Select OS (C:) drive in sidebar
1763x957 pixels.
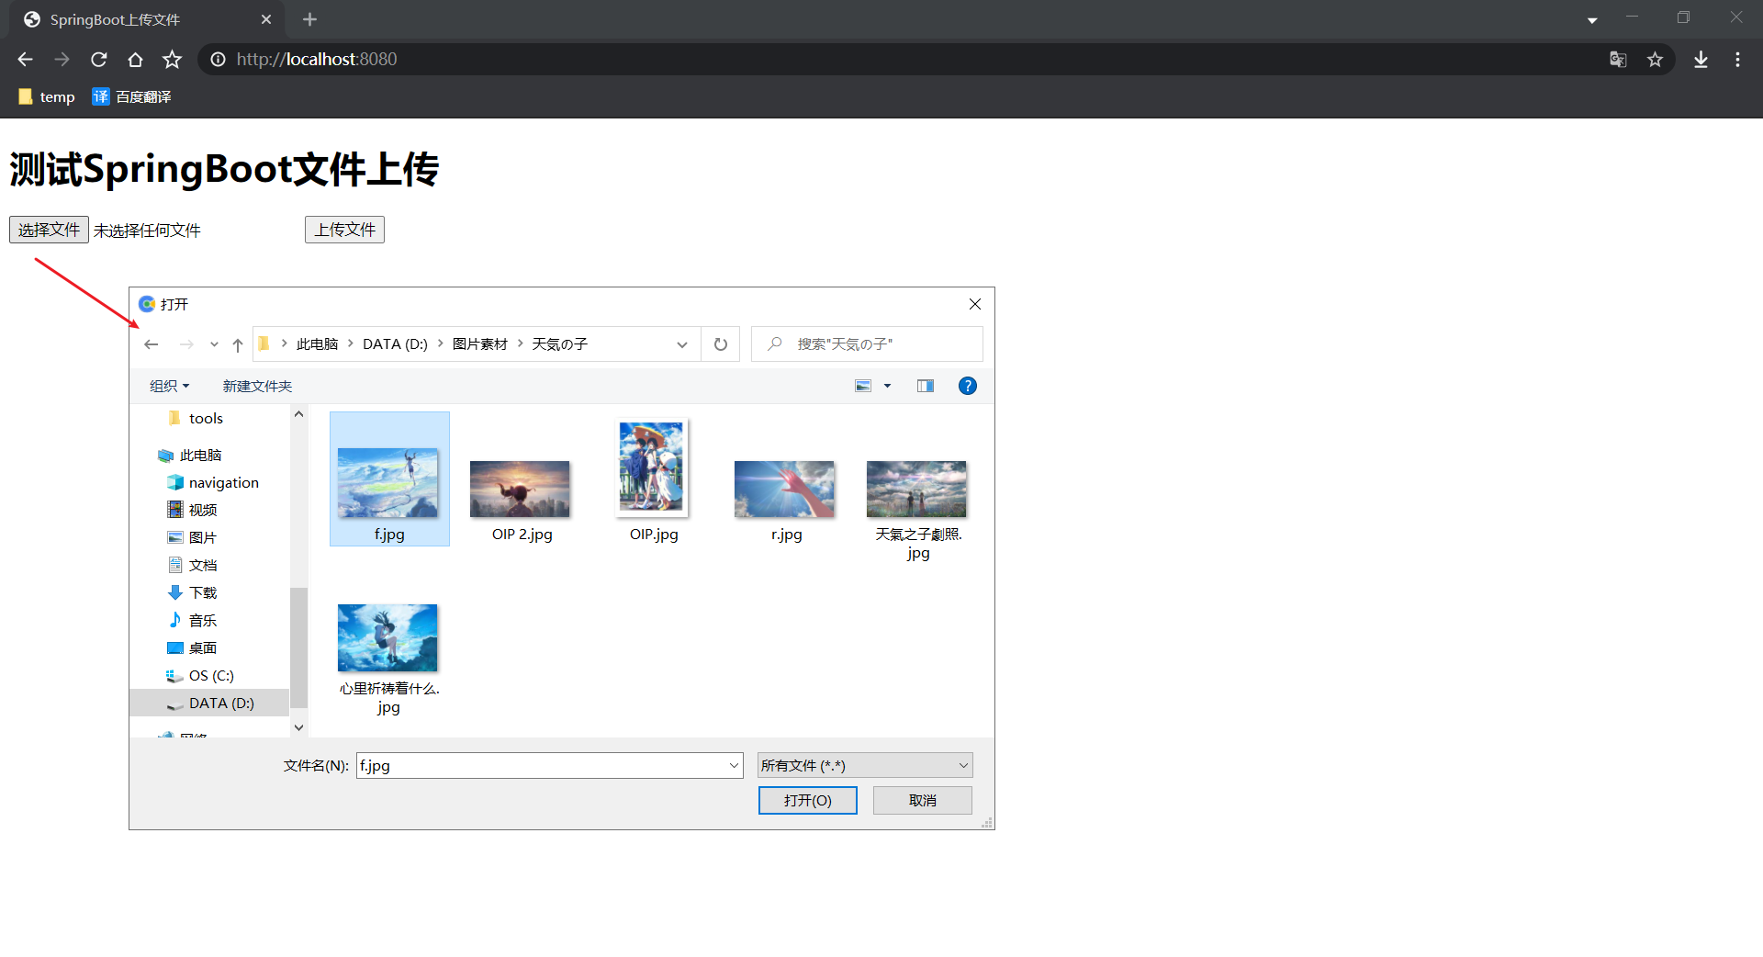210,676
